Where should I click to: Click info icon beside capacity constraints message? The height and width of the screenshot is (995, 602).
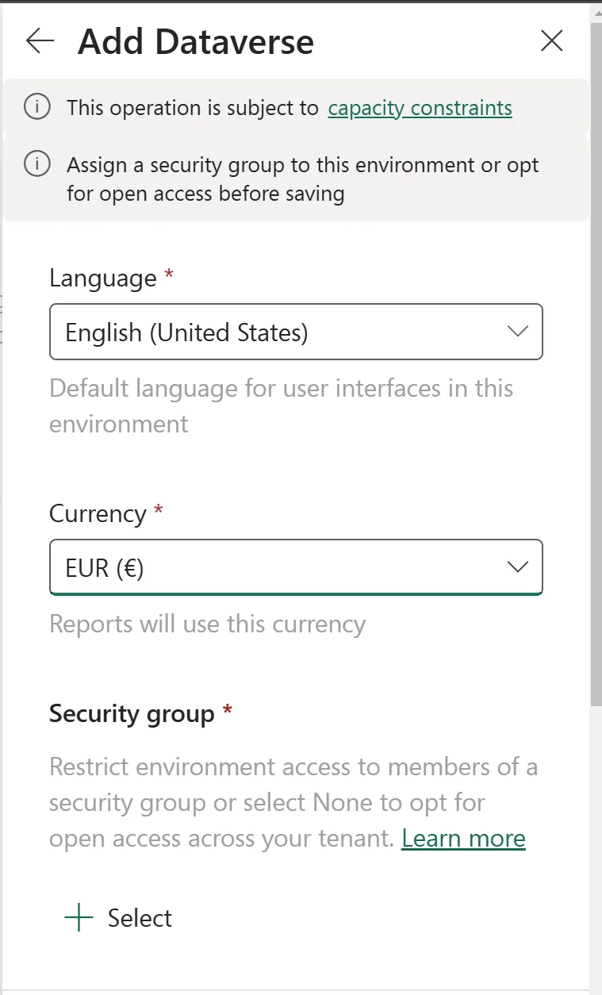tap(37, 107)
